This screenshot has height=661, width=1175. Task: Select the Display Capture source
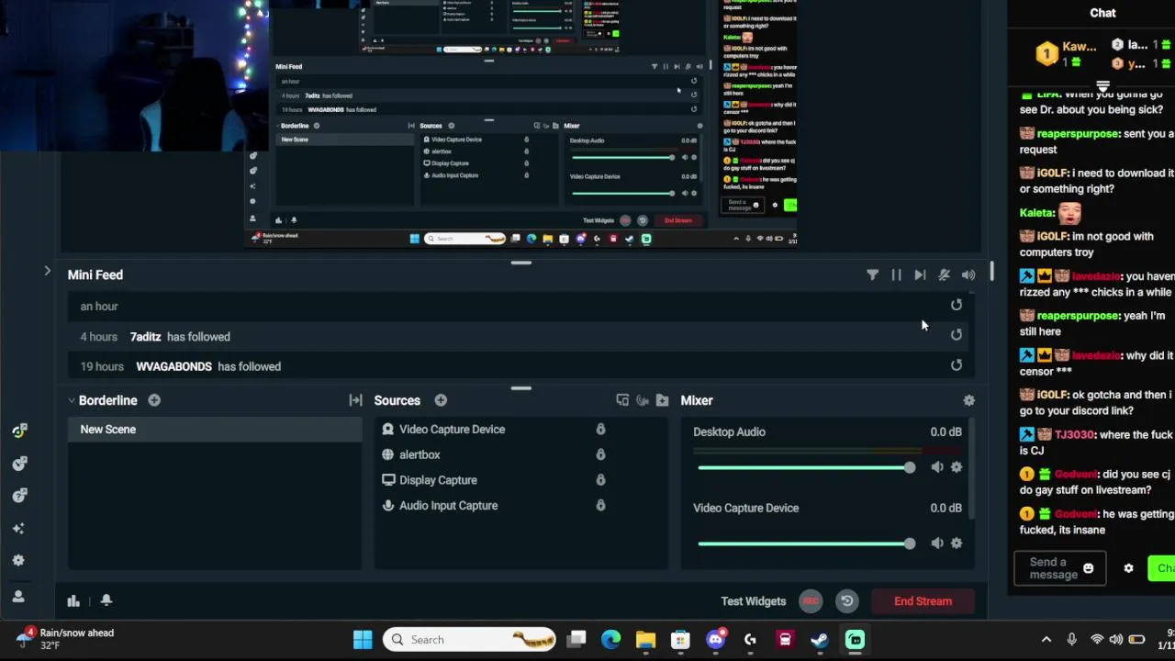pos(438,480)
